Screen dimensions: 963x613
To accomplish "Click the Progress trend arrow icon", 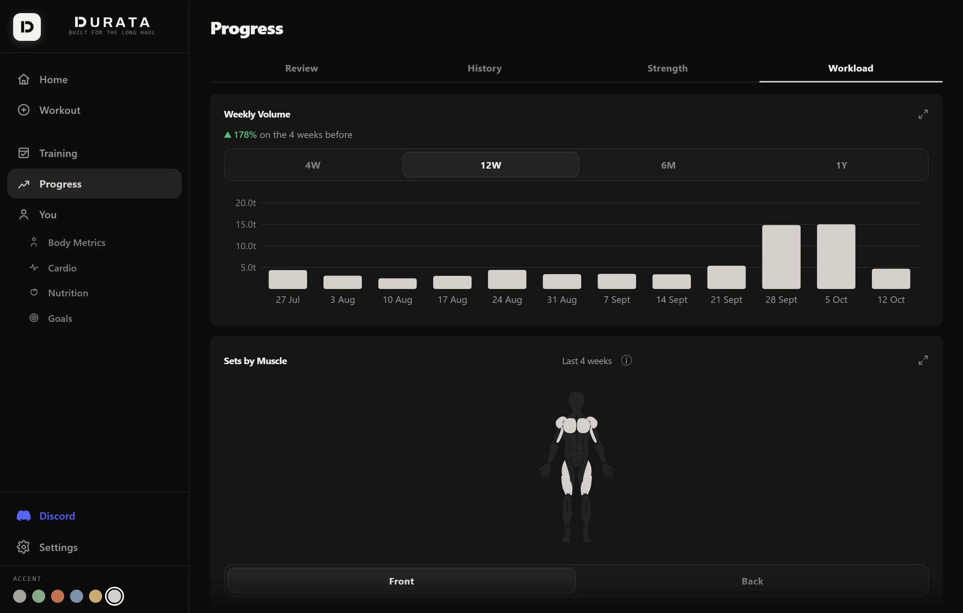I will pyautogui.click(x=24, y=184).
